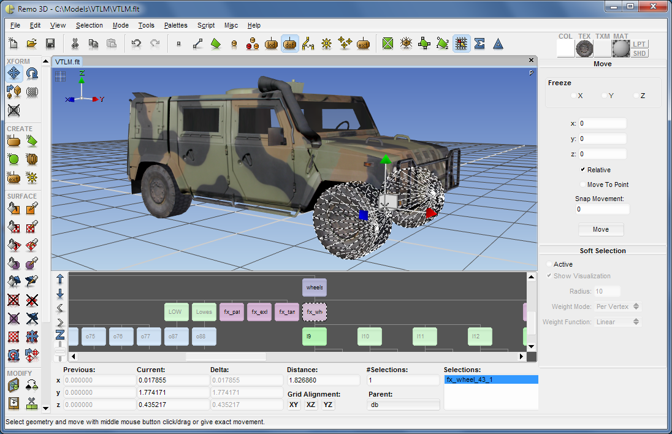
Task: Open the Weight Mode Per Vertex dropdown
Action: tap(617, 306)
